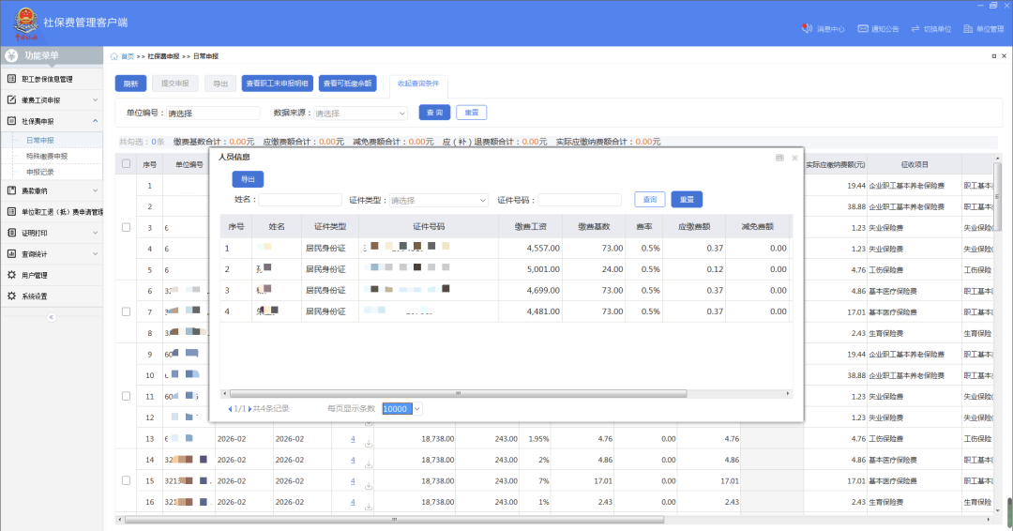The image size is (1013, 531).
Task: Open the 消息中心 message center icon
Action: click(x=807, y=28)
